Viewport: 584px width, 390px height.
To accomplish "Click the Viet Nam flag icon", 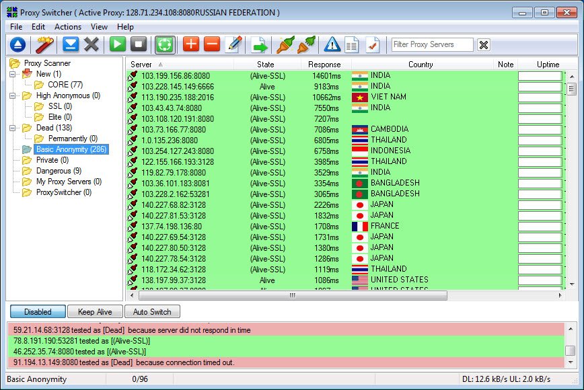I will pos(360,97).
